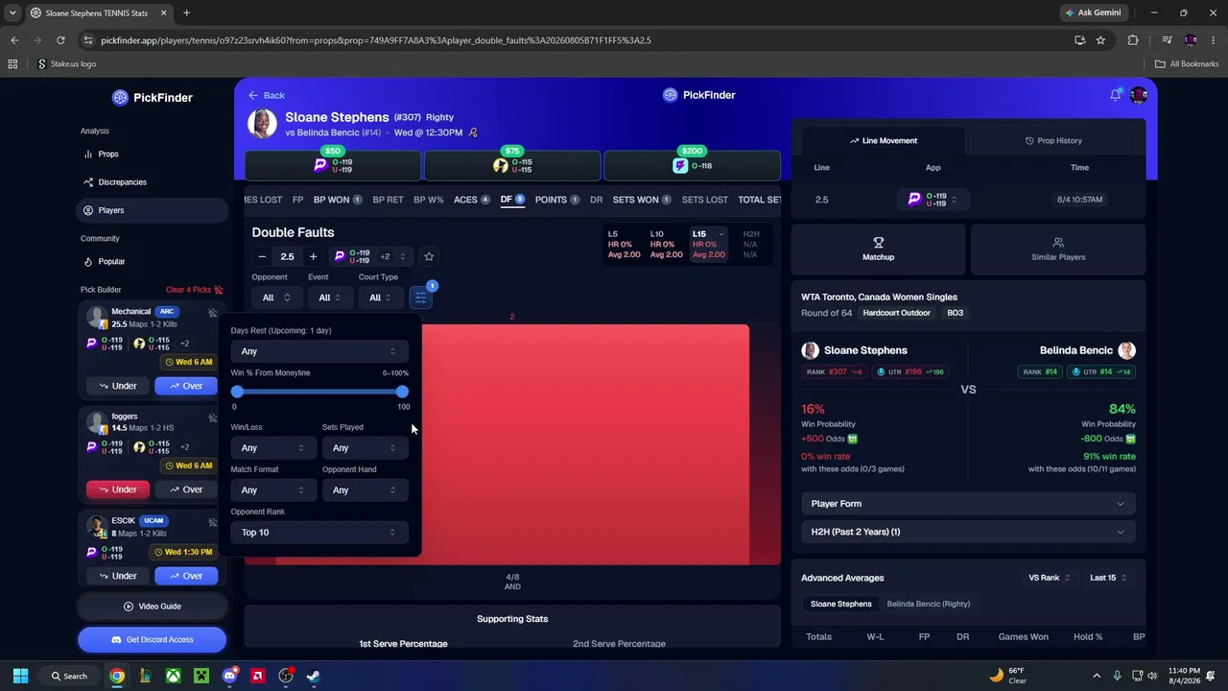Image resolution: width=1228 pixels, height=691 pixels.
Task: Switch to the SETS WON stat tab
Action: click(642, 200)
